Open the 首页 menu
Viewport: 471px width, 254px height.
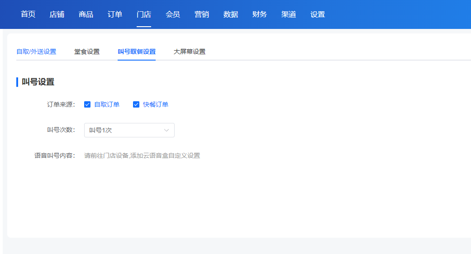[28, 14]
